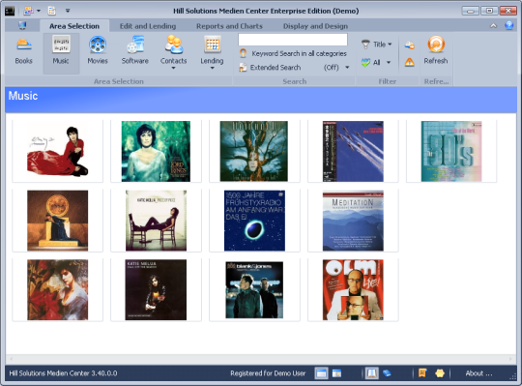522x386 pixels.
Task: Click the Registered for Demo User text
Action: (x=268, y=373)
